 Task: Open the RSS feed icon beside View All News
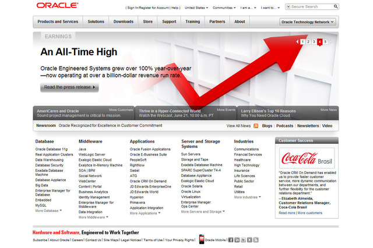(x=256, y=126)
